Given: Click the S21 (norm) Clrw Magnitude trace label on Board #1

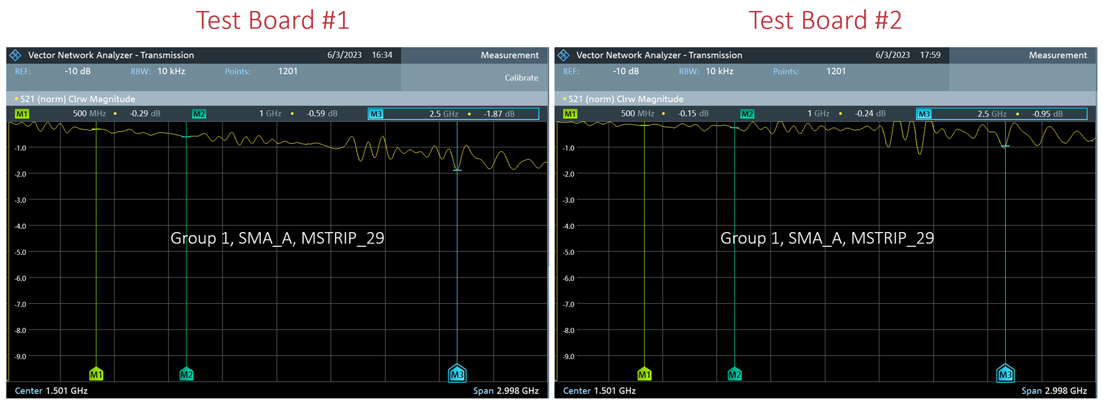Looking at the screenshot, I should pos(77,99).
